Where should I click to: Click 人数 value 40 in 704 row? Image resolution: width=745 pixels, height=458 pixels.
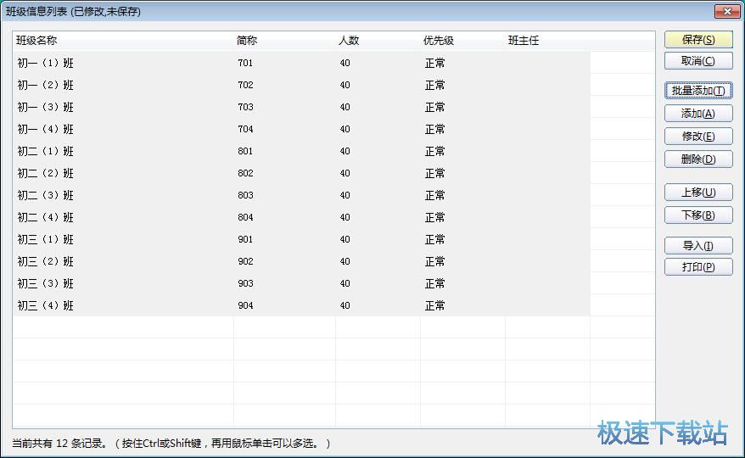click(345, 129)
